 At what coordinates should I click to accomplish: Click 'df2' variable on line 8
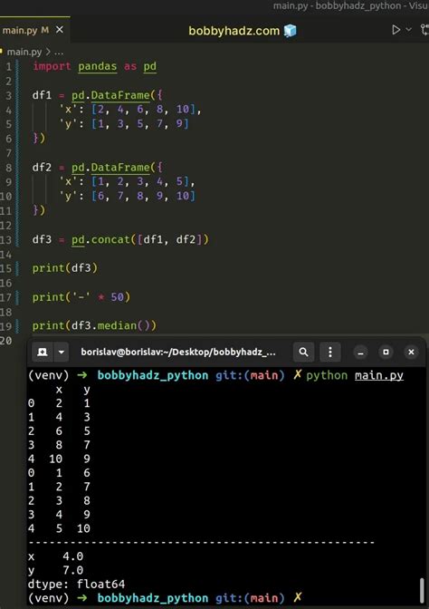[42, 168]
